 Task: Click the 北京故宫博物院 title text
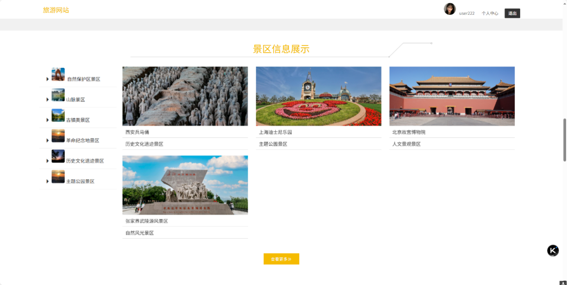pyautogui.click(x=409, y=132)
